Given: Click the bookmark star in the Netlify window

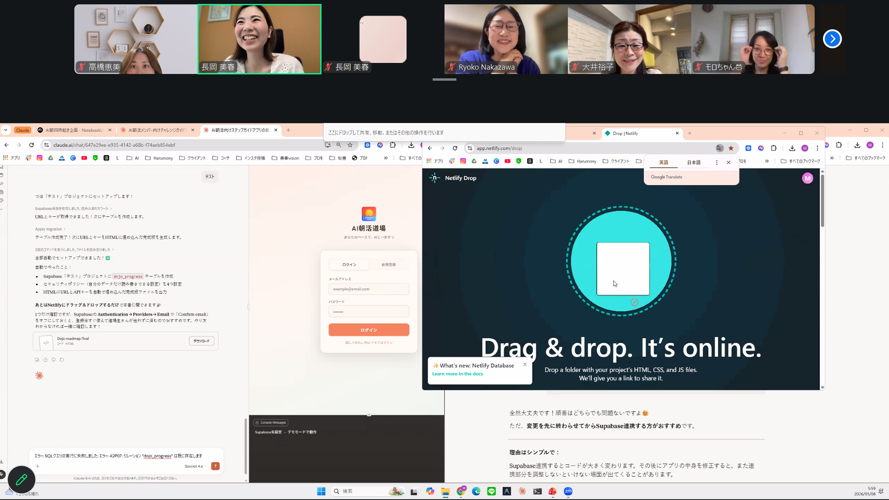Looking at the screenshot, I should [731, 148].
